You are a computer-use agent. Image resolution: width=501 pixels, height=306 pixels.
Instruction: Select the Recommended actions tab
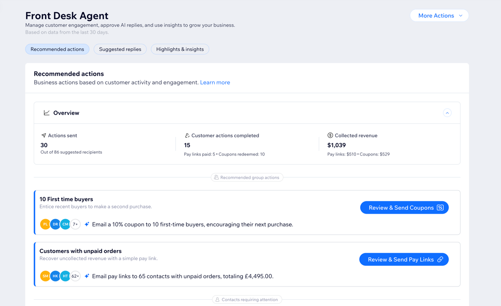coord(57,49)
